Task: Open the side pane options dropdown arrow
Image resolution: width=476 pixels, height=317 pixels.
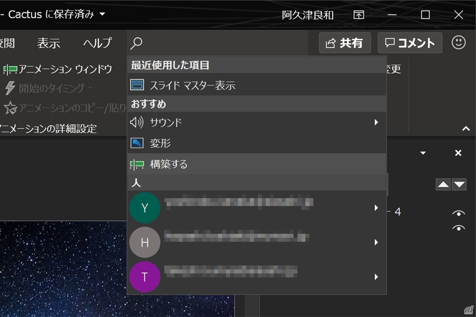Action: tap(423, 153)
